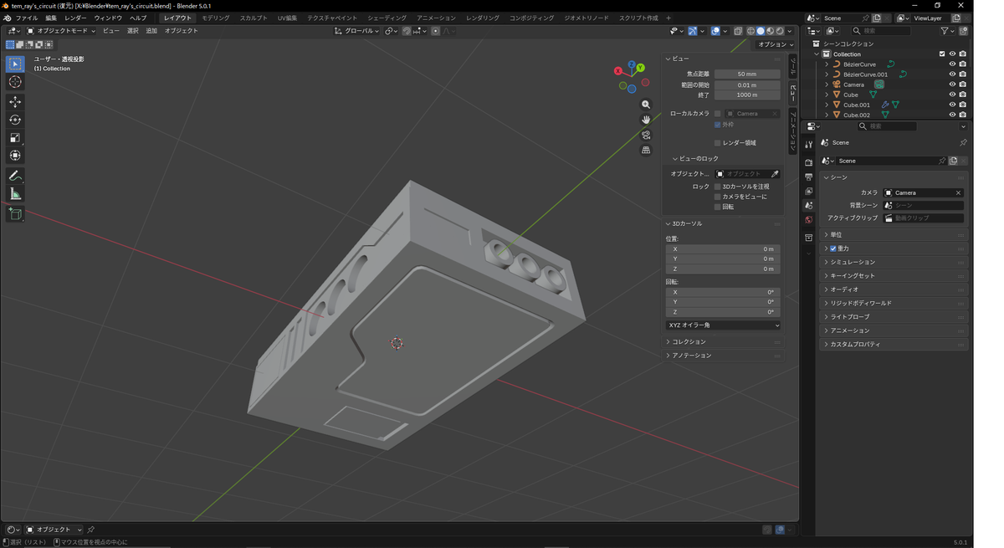
Task: Expand the コレクション panel
Action: [724, 342]
